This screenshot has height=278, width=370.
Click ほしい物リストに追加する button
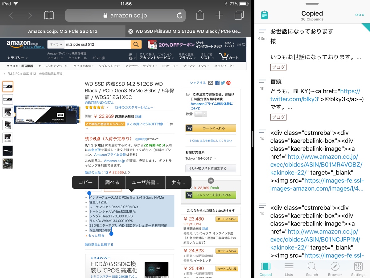coord(211,168)
